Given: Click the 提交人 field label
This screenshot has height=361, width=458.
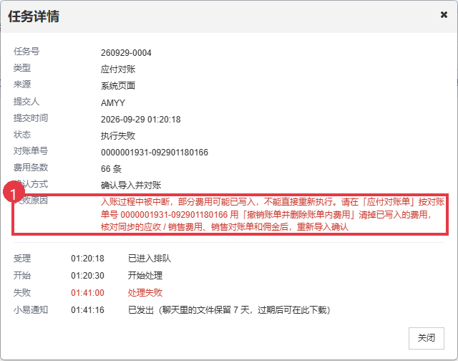Looking at the screenshot, I should [26, 102].
